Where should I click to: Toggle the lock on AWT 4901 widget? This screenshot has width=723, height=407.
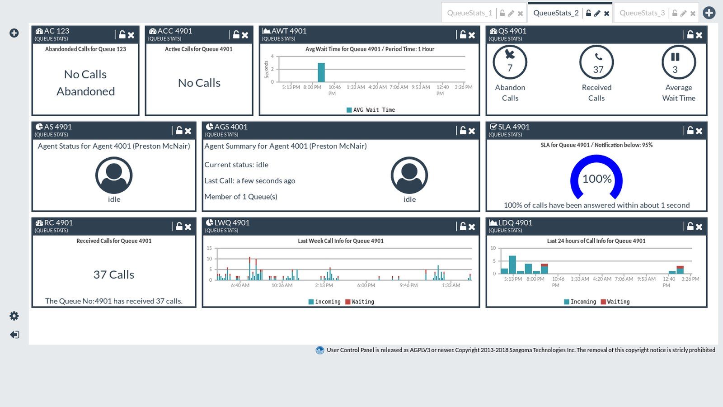coord(463,34)
